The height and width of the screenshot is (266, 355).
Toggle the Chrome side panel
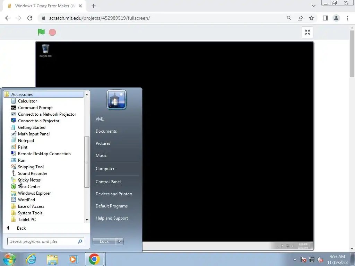tap(325, 18)
